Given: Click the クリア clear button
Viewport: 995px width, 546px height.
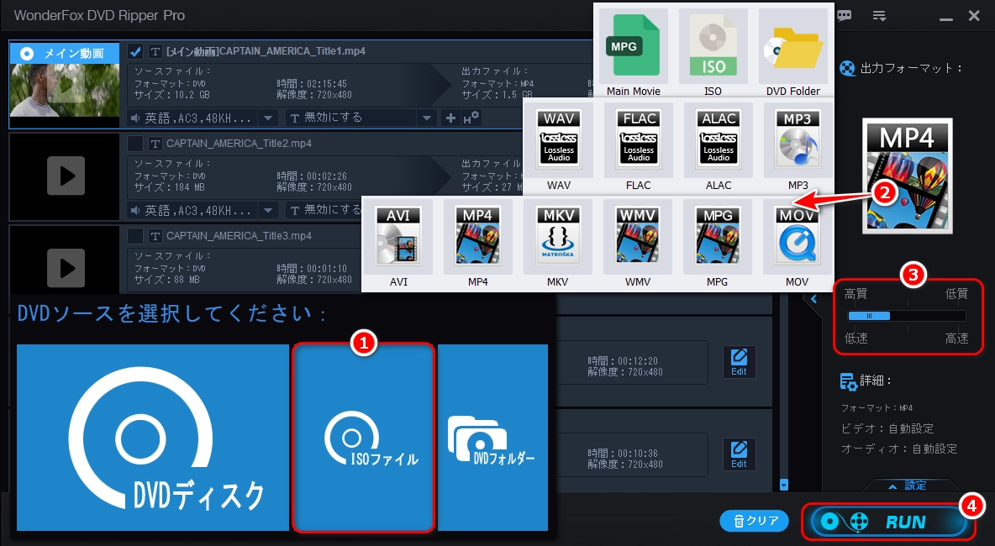Looking at the screenshot, I should [755, 521].
